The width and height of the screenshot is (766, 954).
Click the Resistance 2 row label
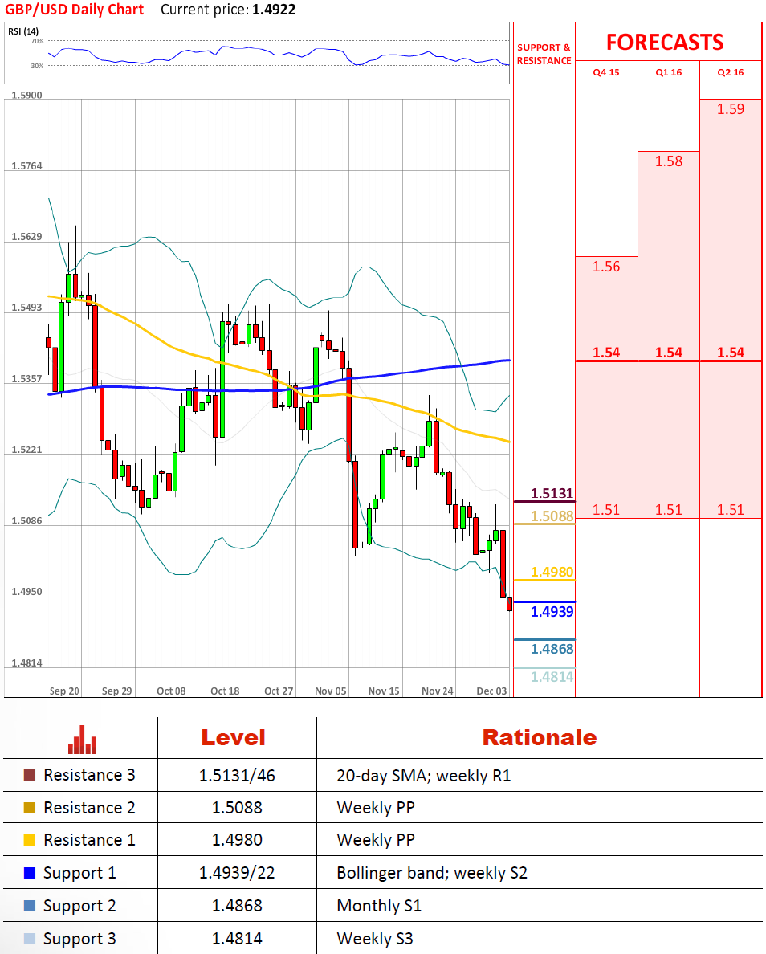click(89, 808)
